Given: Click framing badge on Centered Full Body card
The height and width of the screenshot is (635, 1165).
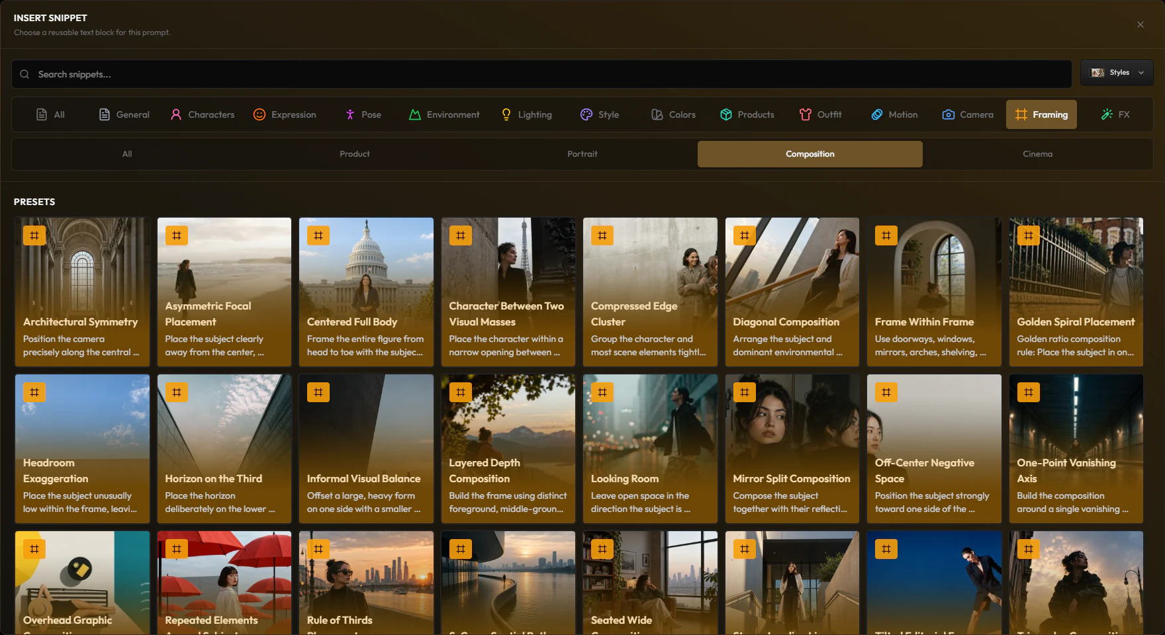Looking at the screenshot, I should click(x=318, y=235).
